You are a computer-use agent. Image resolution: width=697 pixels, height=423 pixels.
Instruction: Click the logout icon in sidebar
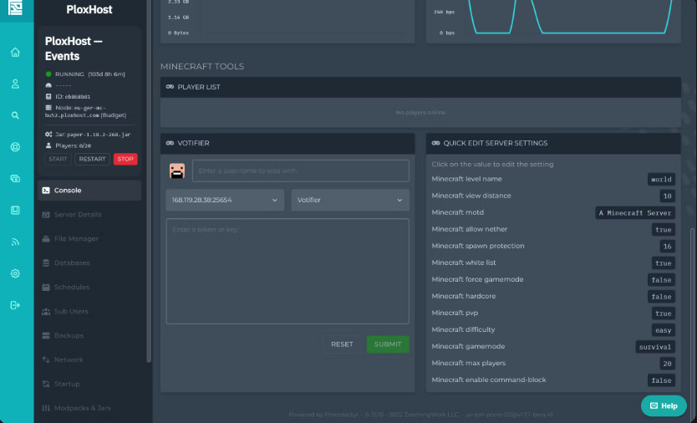(x=15, y=305)
